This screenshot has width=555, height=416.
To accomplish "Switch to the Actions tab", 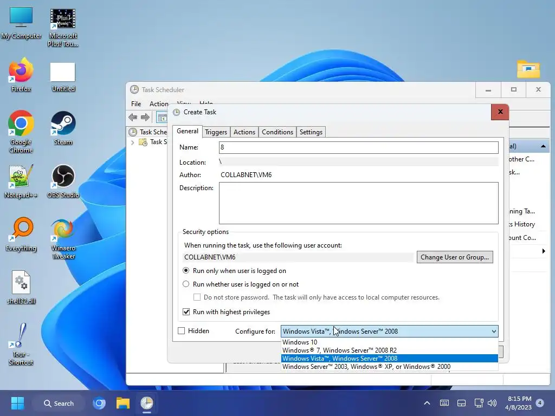I will [244, 132].
